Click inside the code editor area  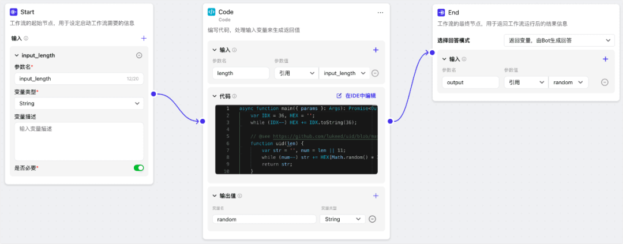[297, 140]
